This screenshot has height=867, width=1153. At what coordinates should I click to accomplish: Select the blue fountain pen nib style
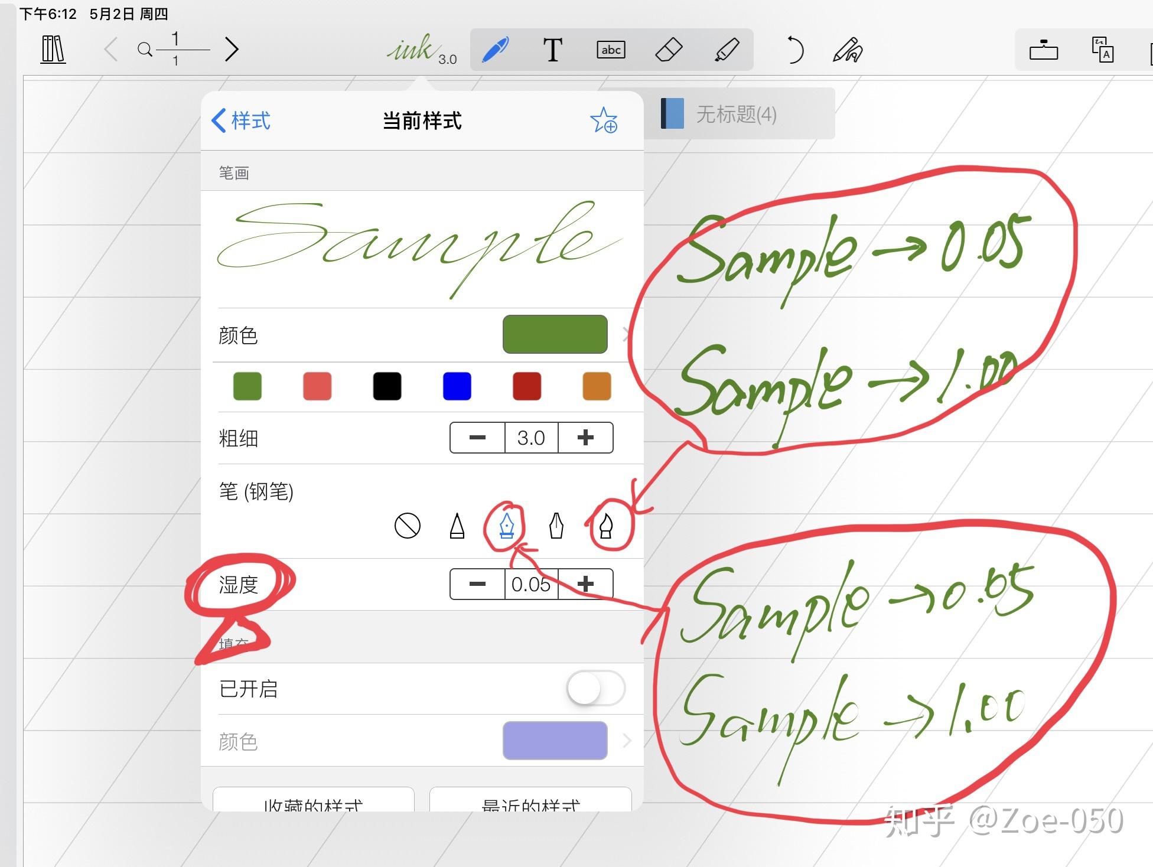tap(506, 526)
